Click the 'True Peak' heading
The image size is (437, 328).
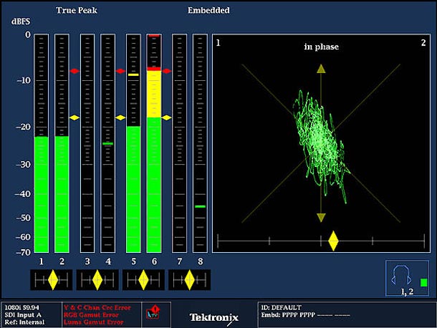click(x=77, y=10)
